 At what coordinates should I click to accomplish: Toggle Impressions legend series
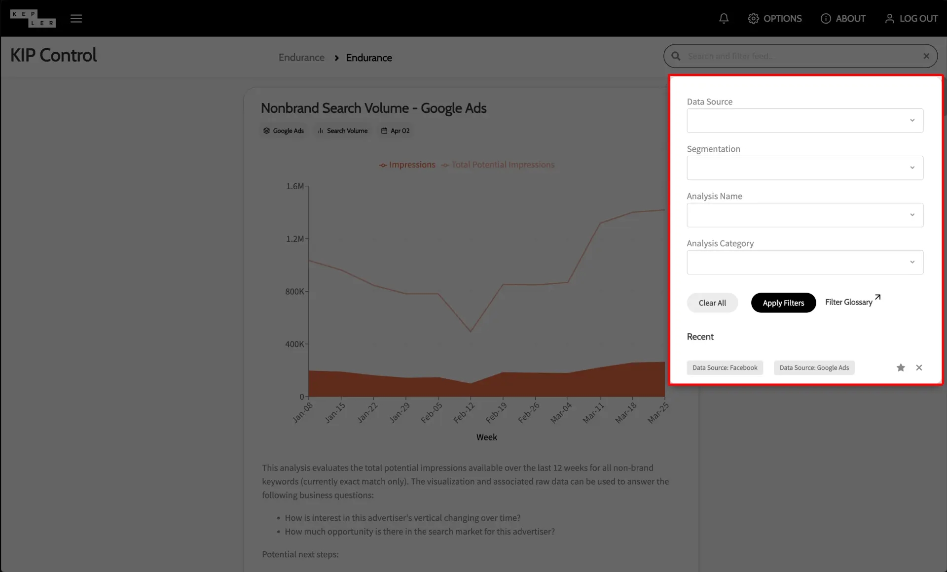(x=407, y=165)
